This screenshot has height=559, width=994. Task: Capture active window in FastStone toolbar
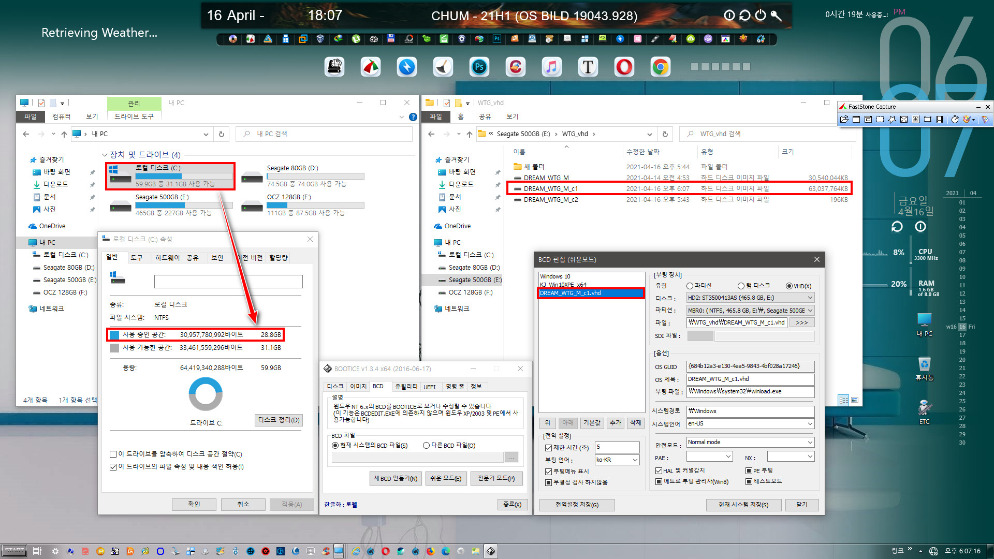[x=856, y=120]
